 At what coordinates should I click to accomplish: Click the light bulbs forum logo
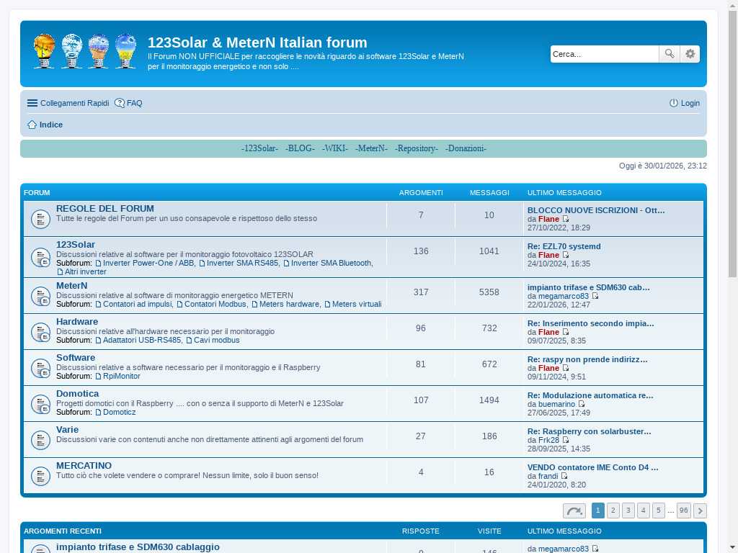pyautogui.click(x=85, y=51)
